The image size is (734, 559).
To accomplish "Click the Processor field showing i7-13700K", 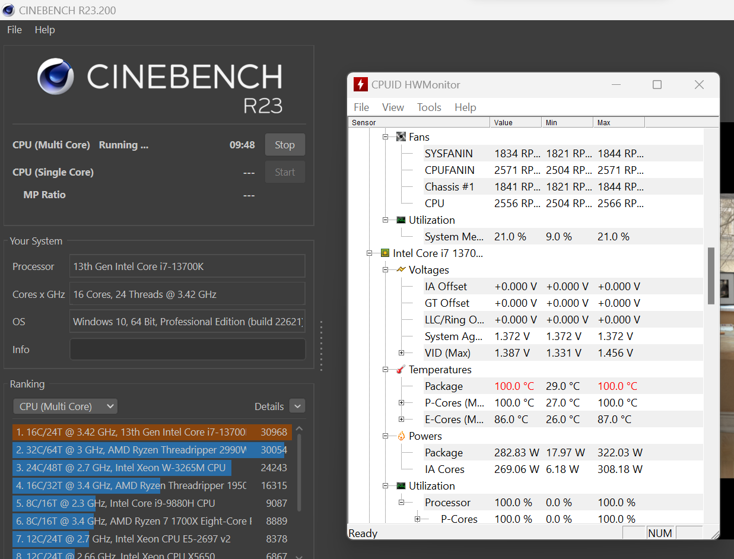I will pyautogui.click(x=188, y=266).
